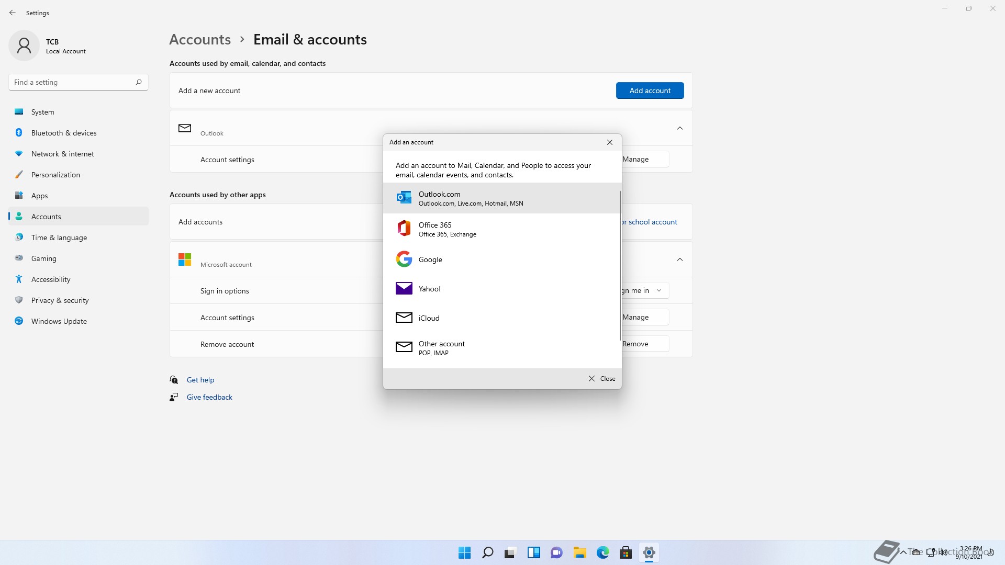Close the Add an account dialog with X
Image resolution: width=1005 pixels, height=565 pixels.
(610, 142)
